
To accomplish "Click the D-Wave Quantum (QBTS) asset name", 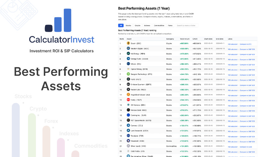I will coord(141,84).
